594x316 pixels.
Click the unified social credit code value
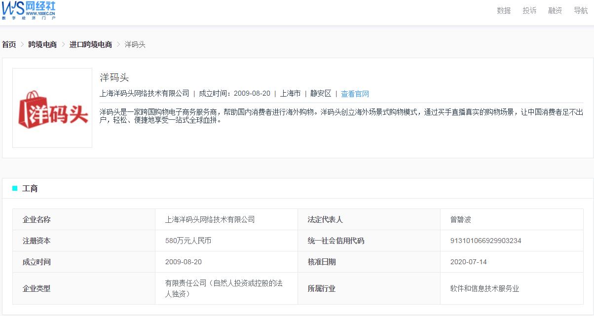pyautogui.click(x=485, y=241)
